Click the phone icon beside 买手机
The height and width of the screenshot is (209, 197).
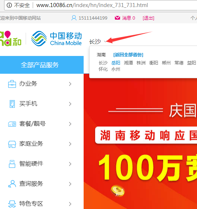(x=12, y=104)
